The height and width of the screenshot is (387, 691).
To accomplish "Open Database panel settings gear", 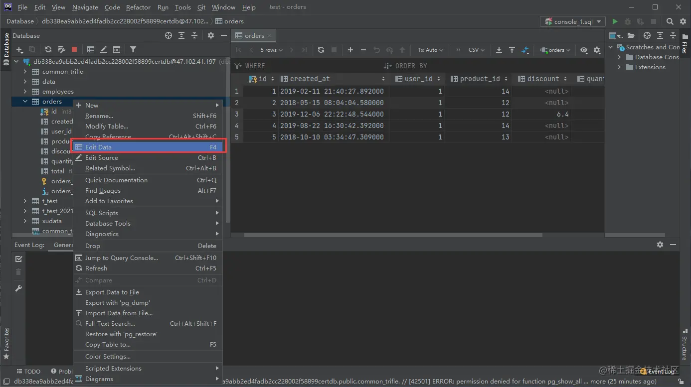I will coord(211,35).
